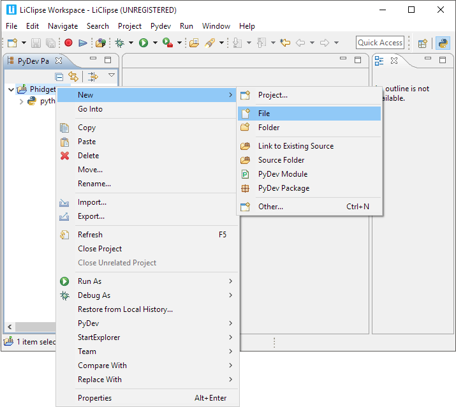
Task: Click the red record button in toolbar
Action: click(68, 43)
